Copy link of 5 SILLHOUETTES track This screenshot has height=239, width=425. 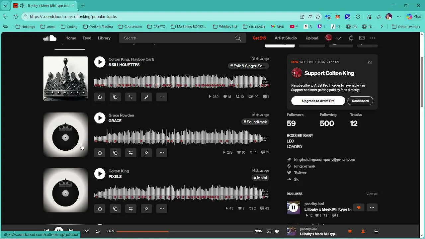[115, 97]
